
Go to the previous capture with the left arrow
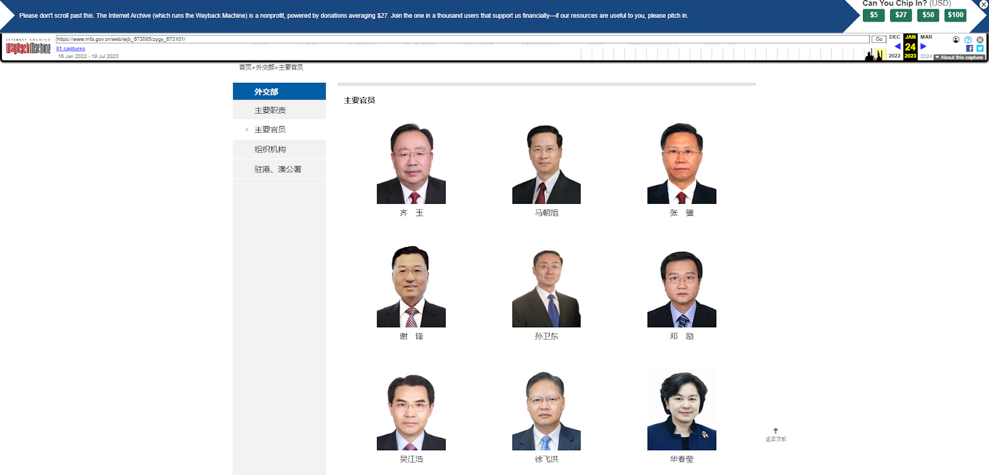coord(898,46)
